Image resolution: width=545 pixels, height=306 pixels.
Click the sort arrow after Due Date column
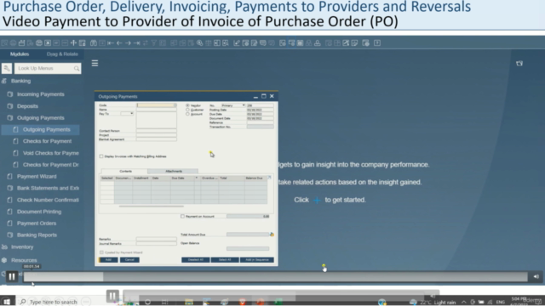coord(197,178)
